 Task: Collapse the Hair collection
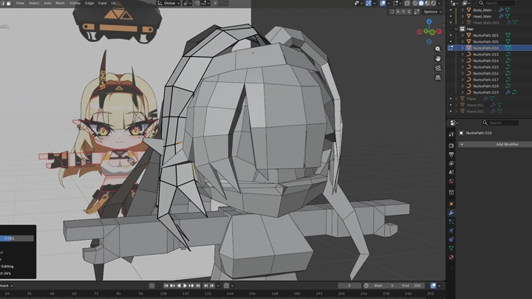coord(457,29)
